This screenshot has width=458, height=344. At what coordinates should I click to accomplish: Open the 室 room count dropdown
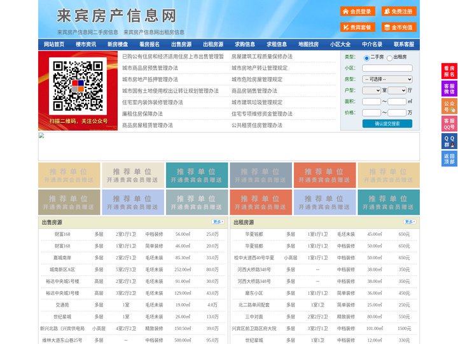coord(371,90)
